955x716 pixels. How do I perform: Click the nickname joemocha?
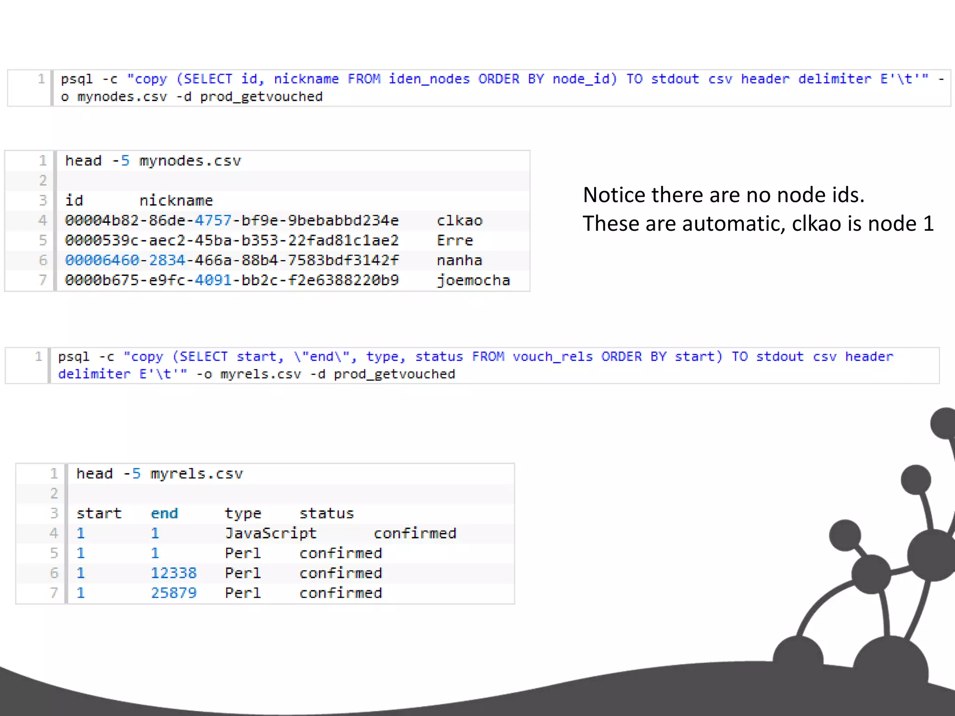click(x=473, y=280)
